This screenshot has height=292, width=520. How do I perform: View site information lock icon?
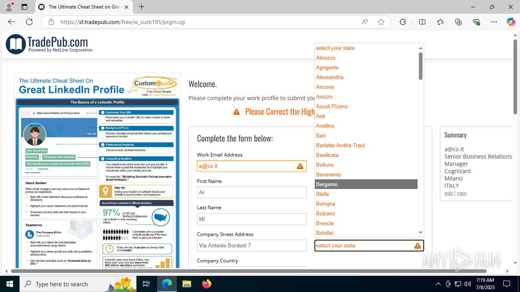click(51, 22)
